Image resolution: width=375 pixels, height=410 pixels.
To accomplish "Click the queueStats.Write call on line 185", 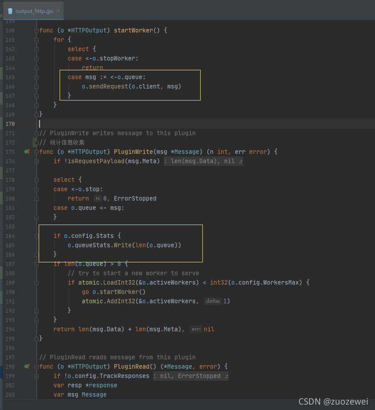I will 124,245.
